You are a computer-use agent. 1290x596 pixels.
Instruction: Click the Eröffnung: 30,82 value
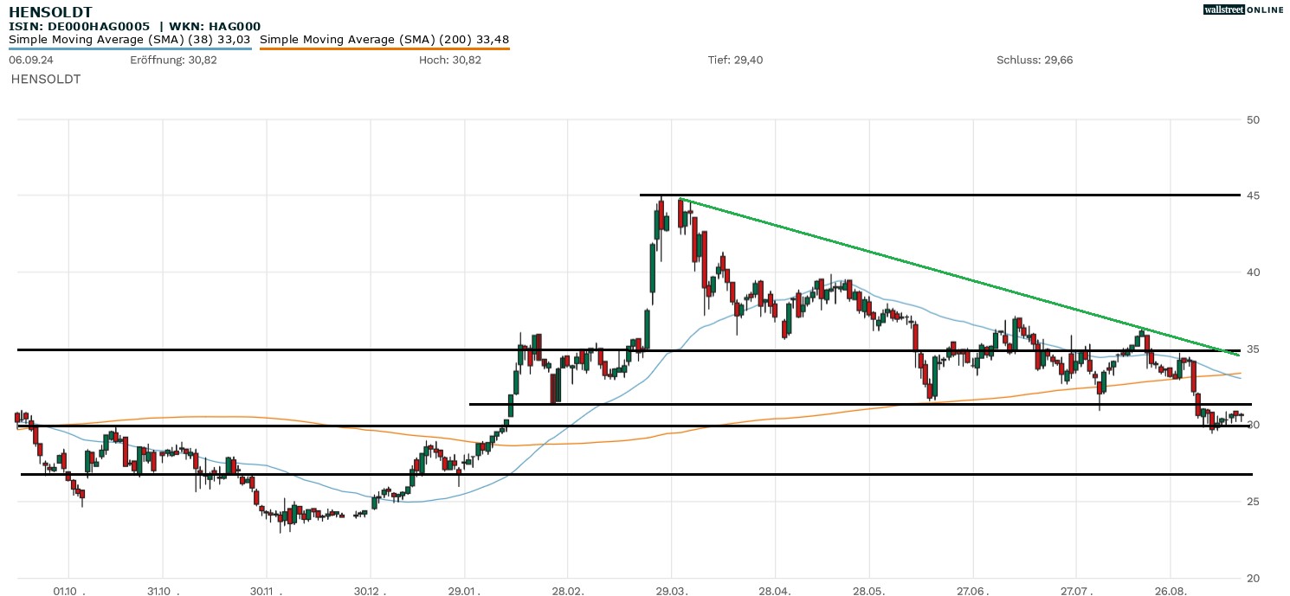tap(173, 60)
